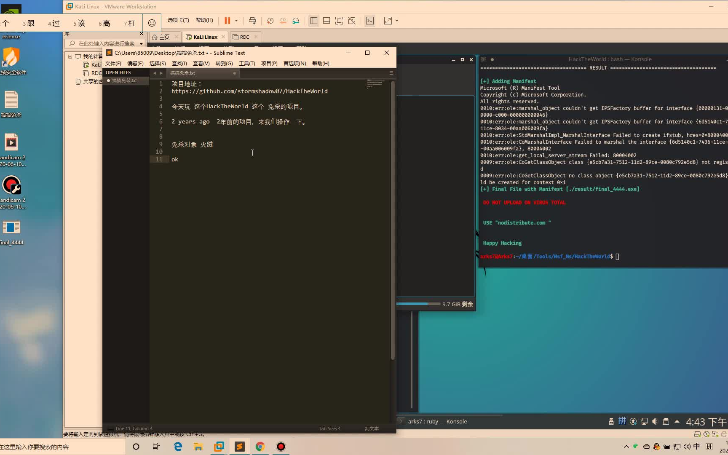Open the power options dropdown arrow beside pause
Viewport: 728px width, 455px height.
pos(236,21)
